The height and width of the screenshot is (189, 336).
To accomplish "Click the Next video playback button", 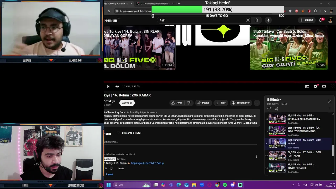I will pyautogui.click(x=109, y=86).
